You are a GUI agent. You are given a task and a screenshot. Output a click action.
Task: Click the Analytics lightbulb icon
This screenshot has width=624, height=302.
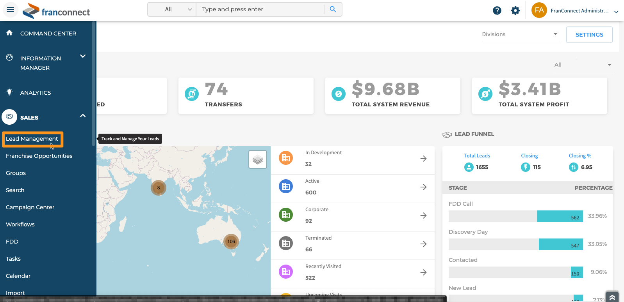9,92
